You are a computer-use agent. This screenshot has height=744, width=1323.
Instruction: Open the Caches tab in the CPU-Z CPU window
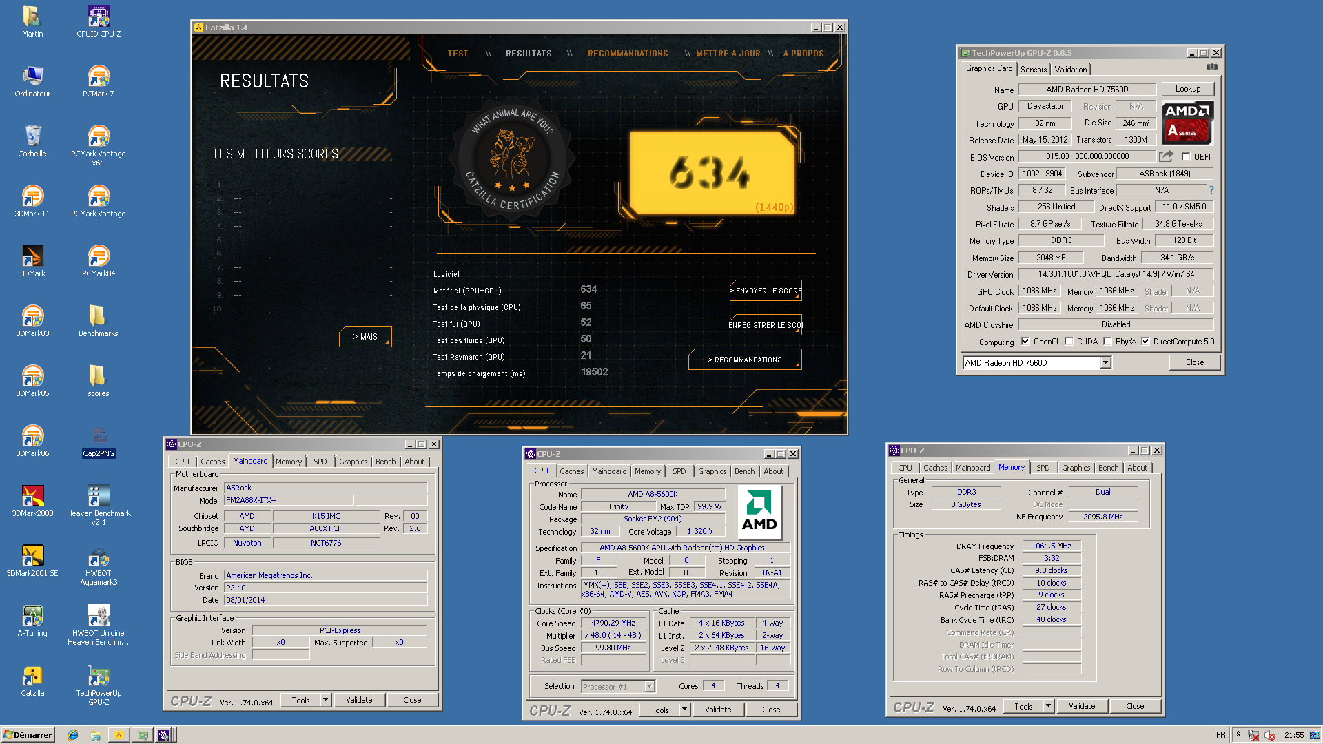[x=571, y=471]
